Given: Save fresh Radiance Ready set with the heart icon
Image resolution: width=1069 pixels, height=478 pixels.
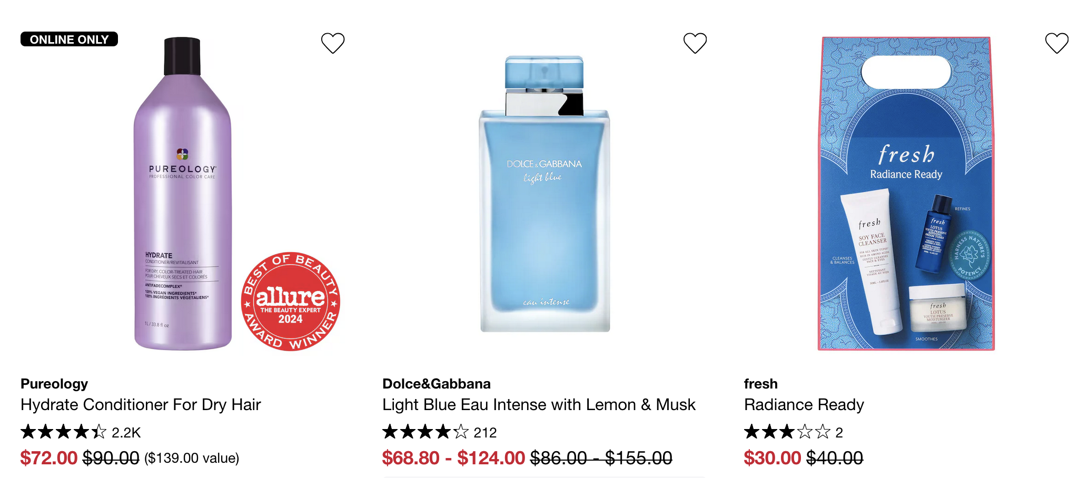Looking at the screenshot, I should (x=1056, y=43).
